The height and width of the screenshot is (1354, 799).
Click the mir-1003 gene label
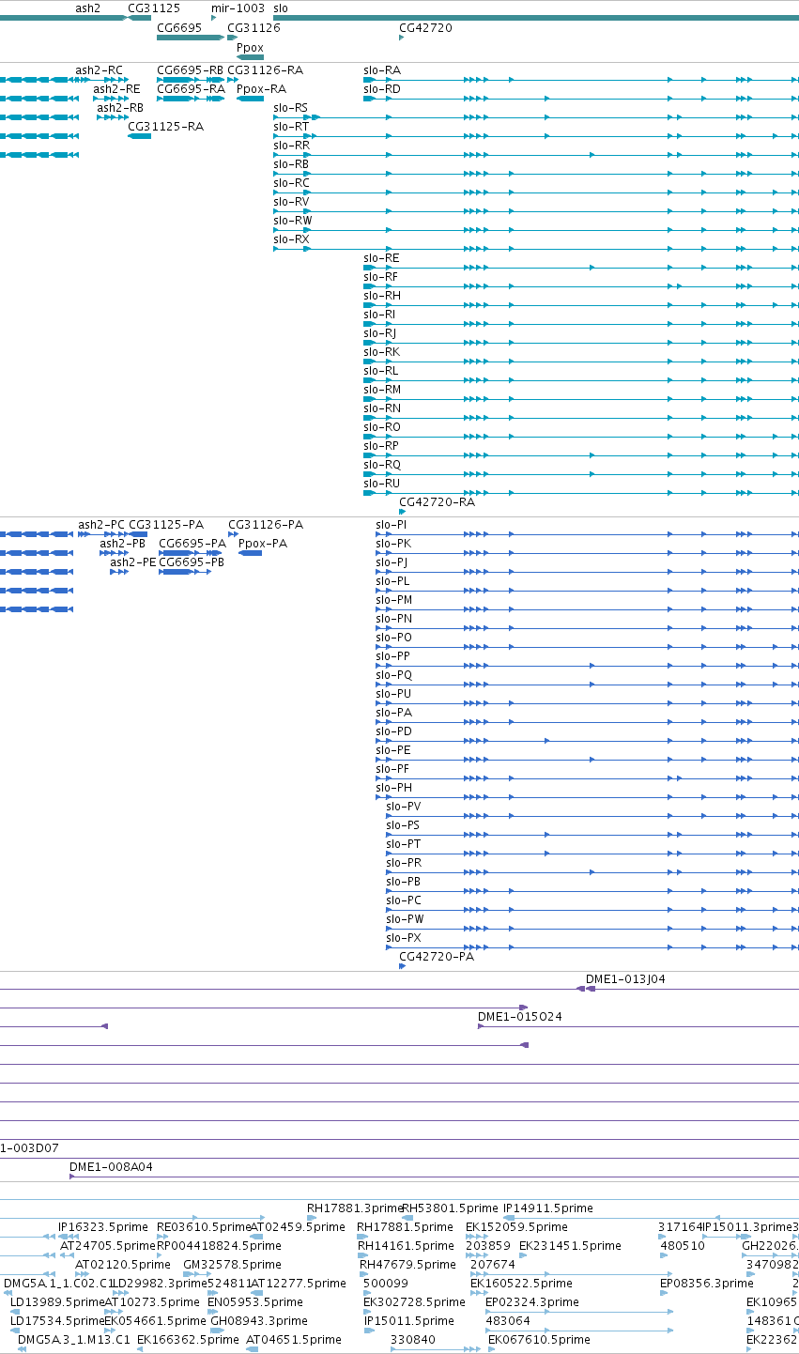coord(238,8)
